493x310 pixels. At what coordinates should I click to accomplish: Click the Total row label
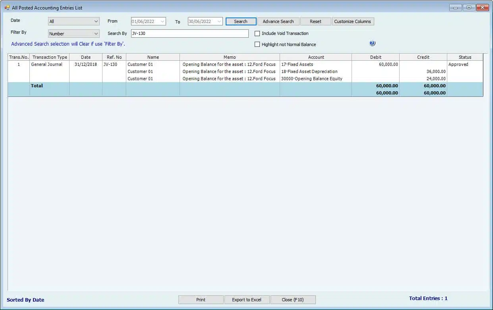pyautogui.click(x=37, y=86)
